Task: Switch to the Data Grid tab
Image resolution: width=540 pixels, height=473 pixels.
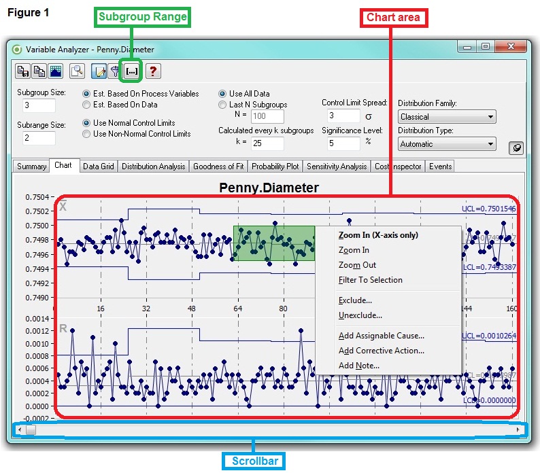Action: click(x=99, y=167)
